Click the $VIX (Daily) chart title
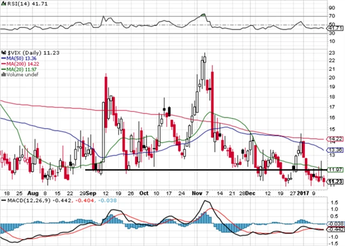This screenshot has height=246, width=345. click(x=25, y=52)
